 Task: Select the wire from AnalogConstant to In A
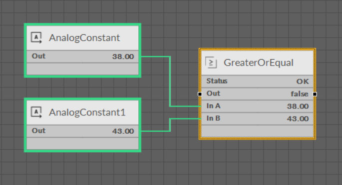[x=170, y=82]
